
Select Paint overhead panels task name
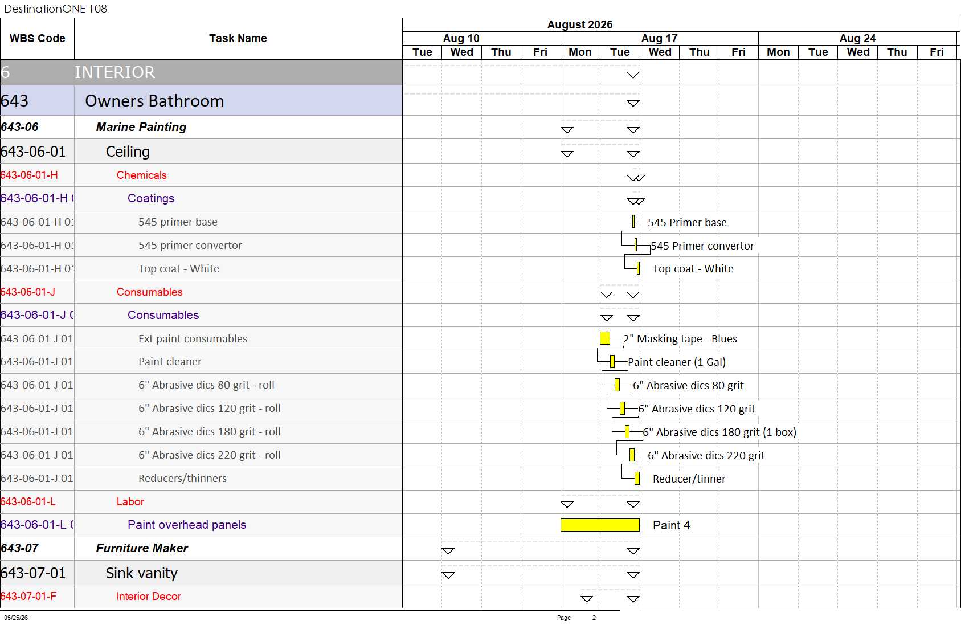[187, 525]
